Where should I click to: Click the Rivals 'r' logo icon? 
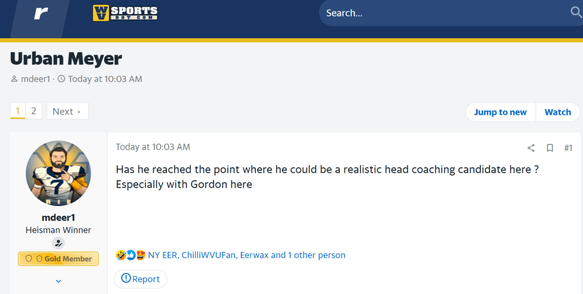40,14
